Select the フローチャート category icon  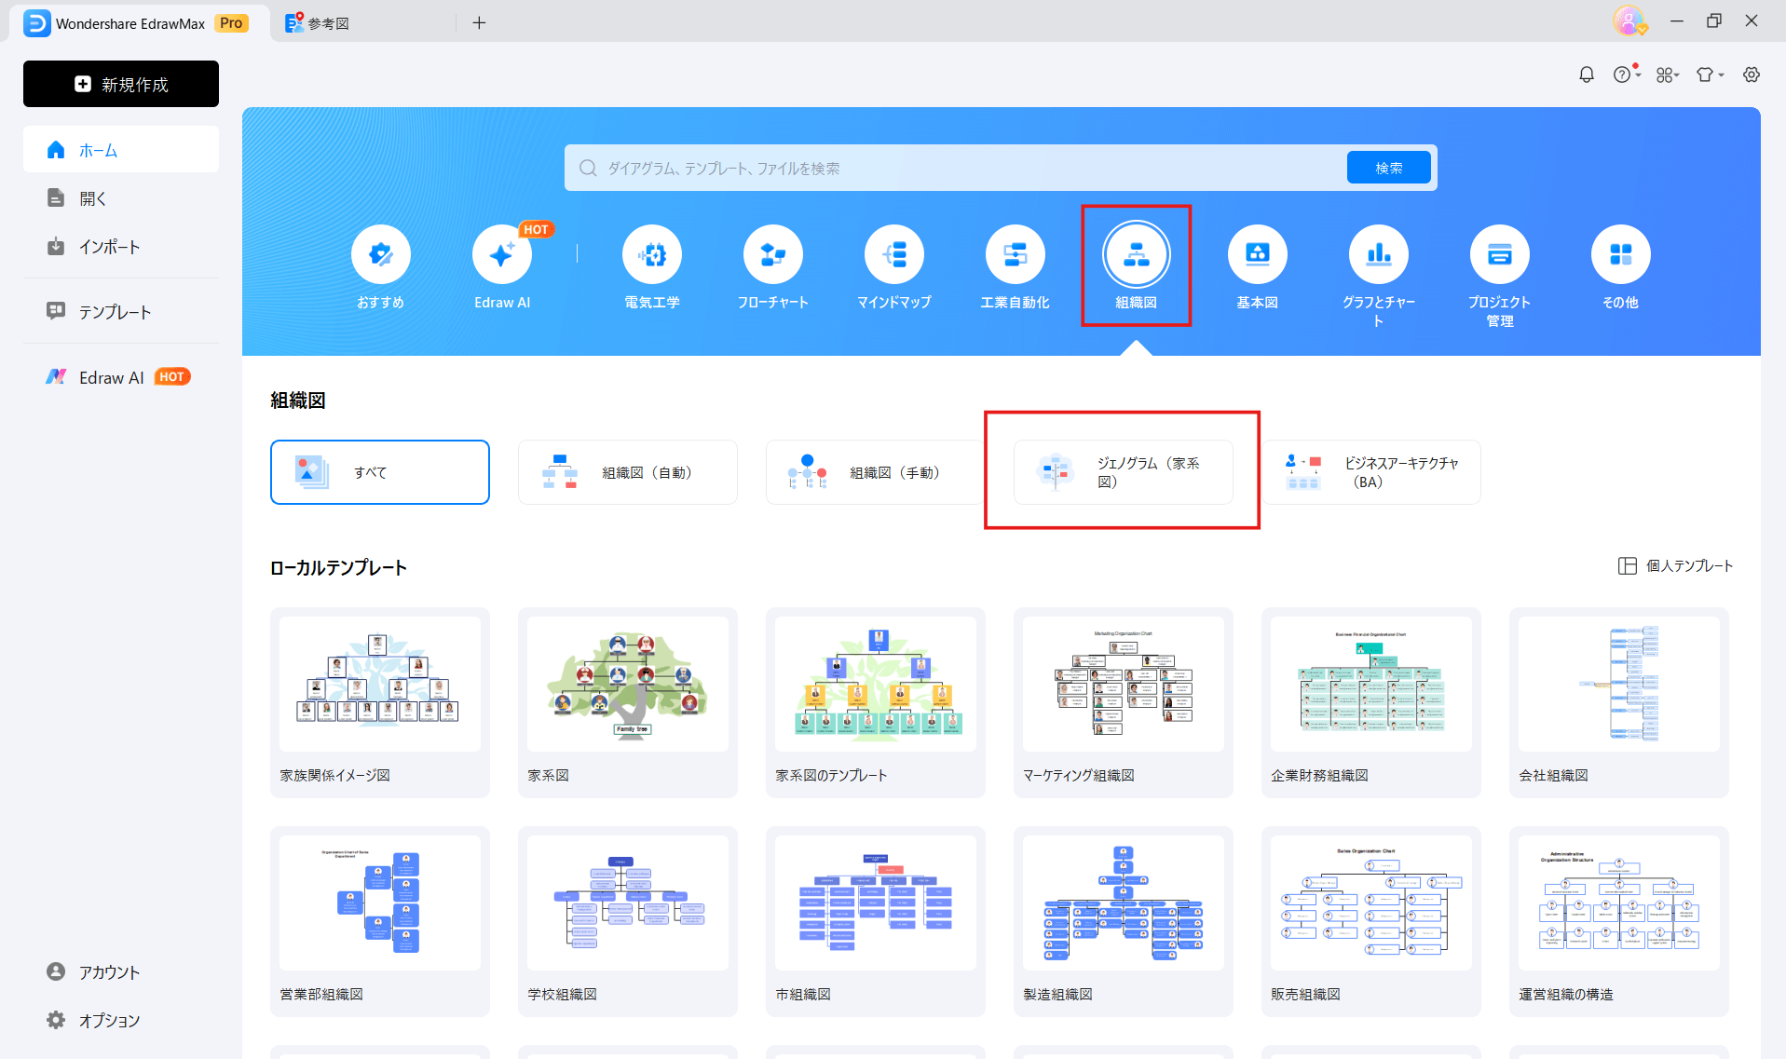pos(772,253)
